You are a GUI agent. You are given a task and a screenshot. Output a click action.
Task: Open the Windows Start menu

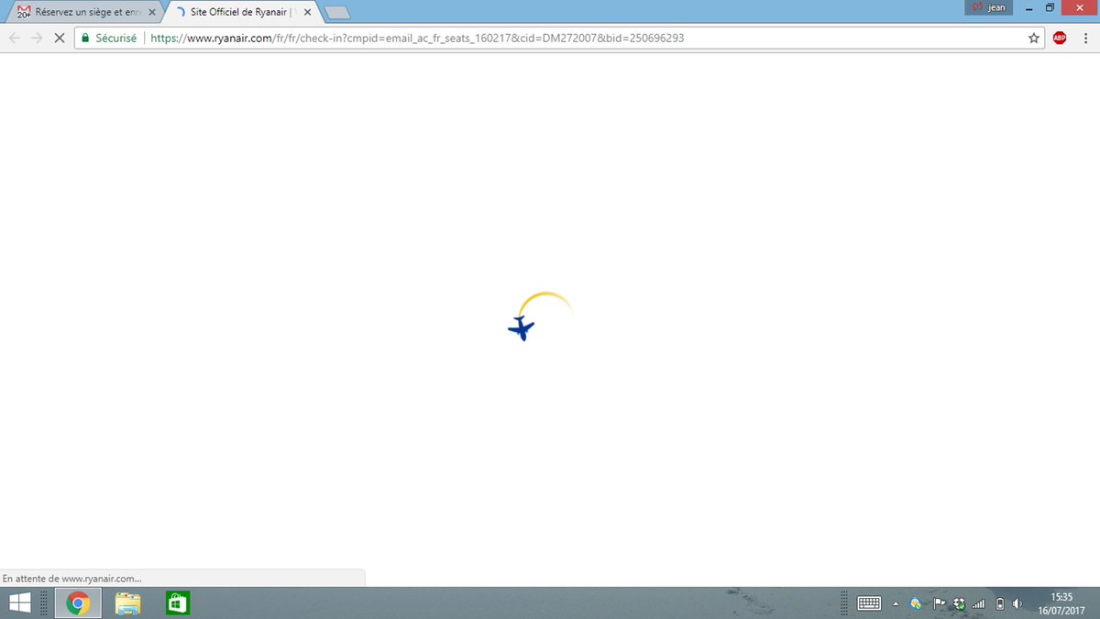tap(19, 602)
